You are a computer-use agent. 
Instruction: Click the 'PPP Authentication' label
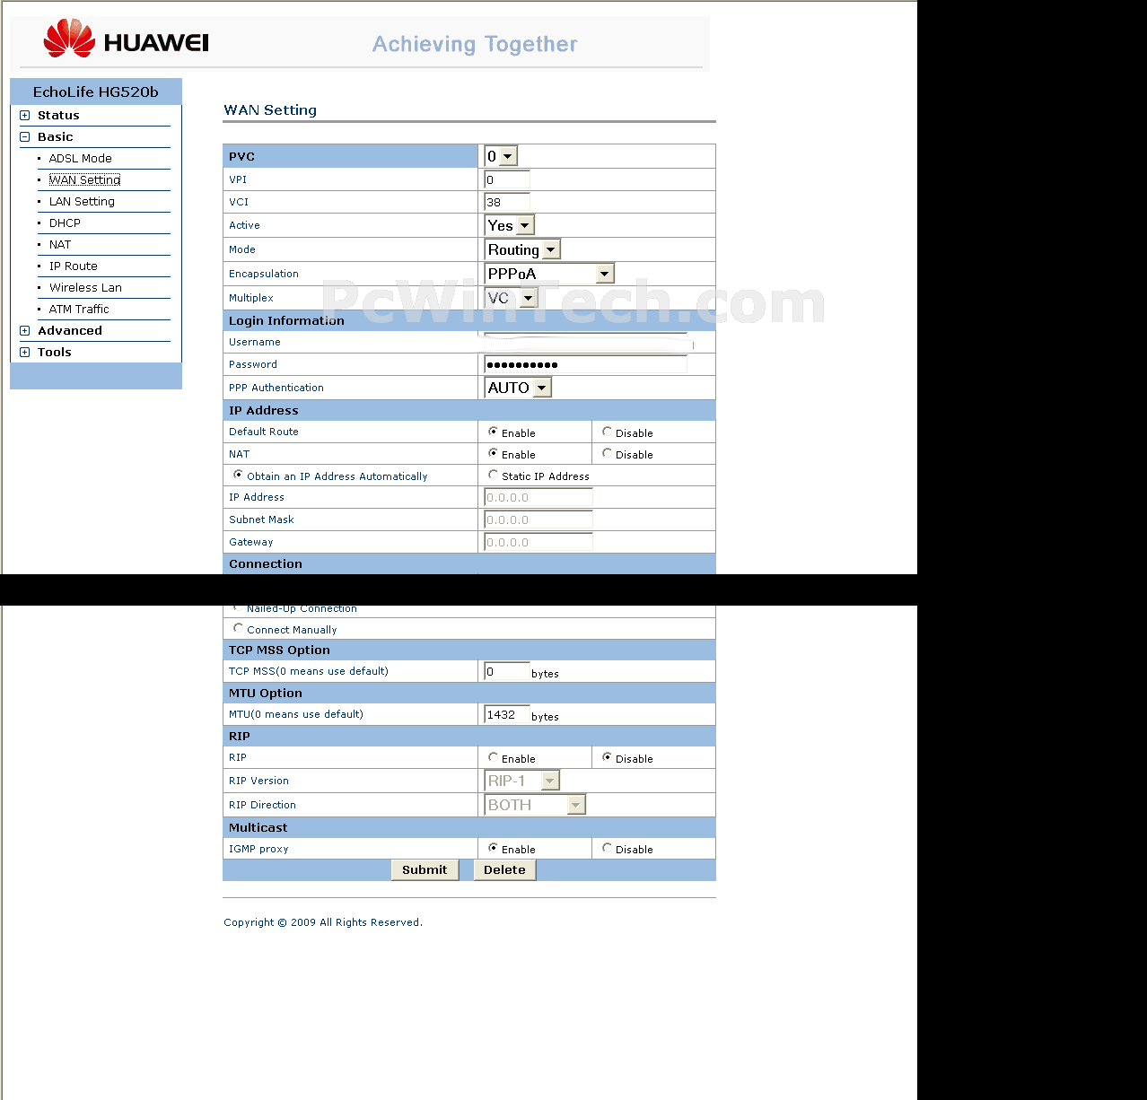pos(276,388)
